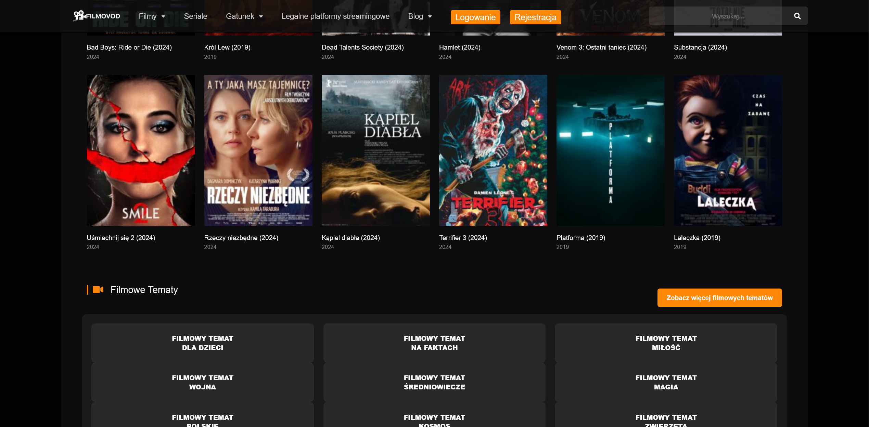The width and height of the screenshot is (869, 427).
Task: Select Filmowy Temat Na Faktach tile
Action: [x=434, y=343]
